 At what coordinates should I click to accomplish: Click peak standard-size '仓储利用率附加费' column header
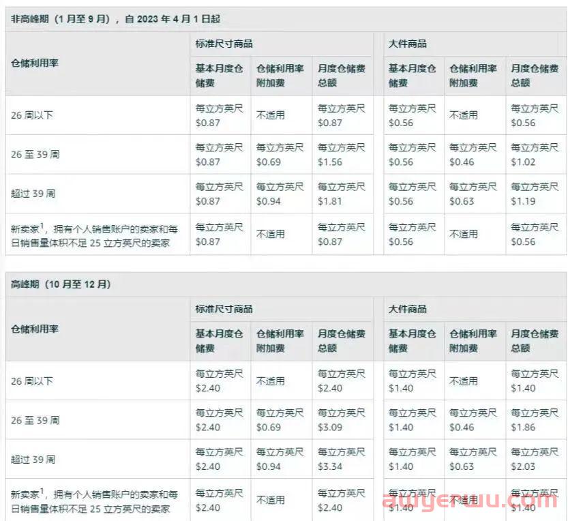[280, 341]
